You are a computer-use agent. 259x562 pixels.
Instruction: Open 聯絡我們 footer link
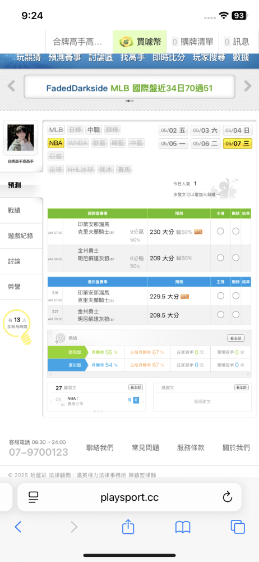pyautogui.click(x=100, y=448)
